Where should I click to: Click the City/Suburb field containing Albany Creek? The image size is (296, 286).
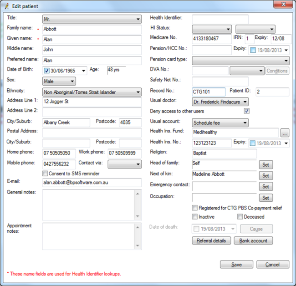(66, 123)
